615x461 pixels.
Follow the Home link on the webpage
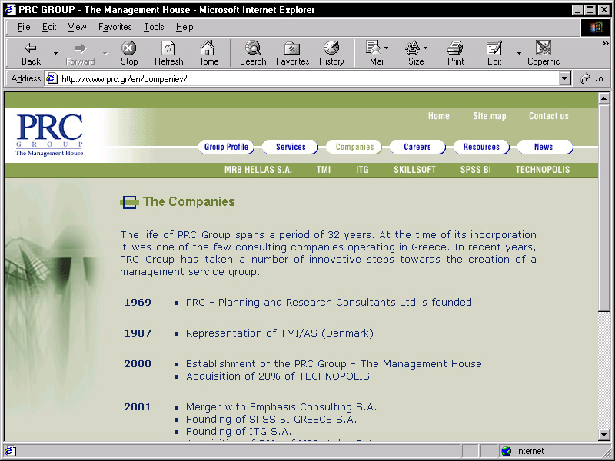coord(438,116)
